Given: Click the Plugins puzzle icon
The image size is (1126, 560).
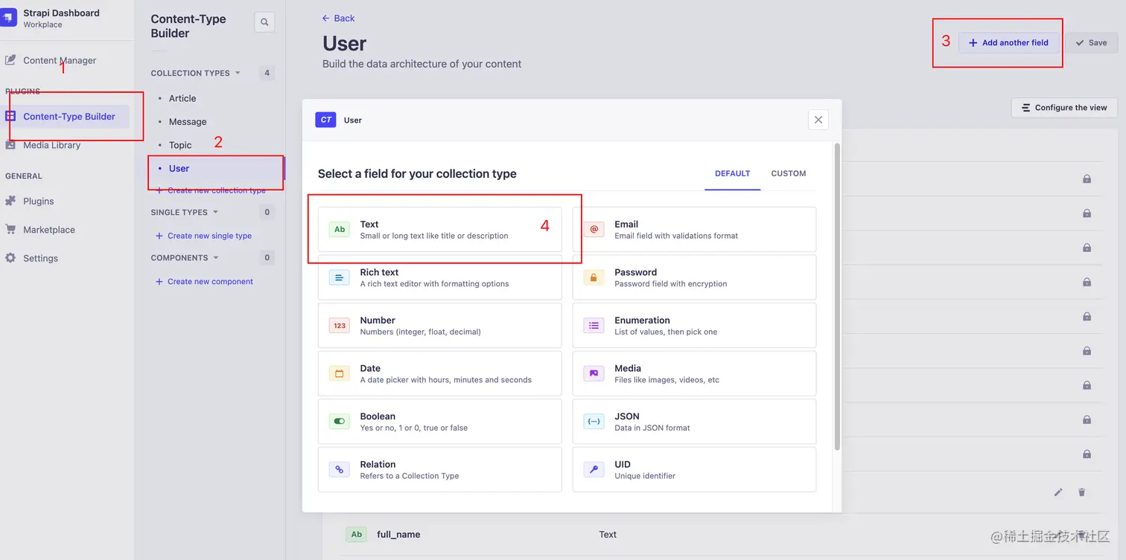Looking at the screenshot, I should click(10, 201).
